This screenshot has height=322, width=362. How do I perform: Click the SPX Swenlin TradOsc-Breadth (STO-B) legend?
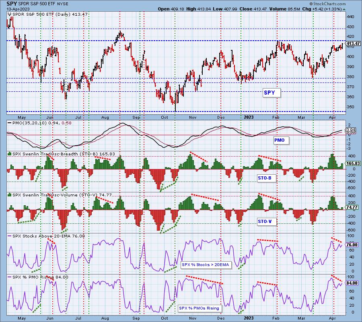pos(64,154)
